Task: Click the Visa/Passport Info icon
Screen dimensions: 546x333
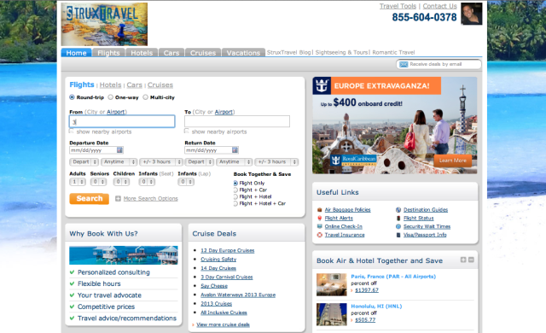Action: tap(398, 235)
